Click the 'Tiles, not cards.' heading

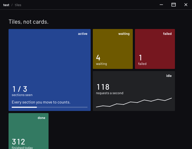coord(29,22)
